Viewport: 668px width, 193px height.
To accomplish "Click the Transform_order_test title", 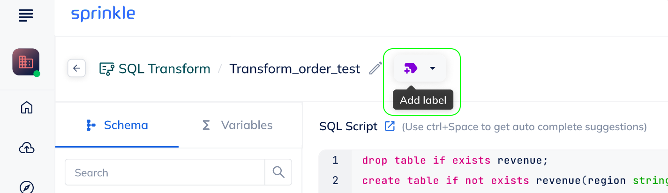I will point(295,69).
